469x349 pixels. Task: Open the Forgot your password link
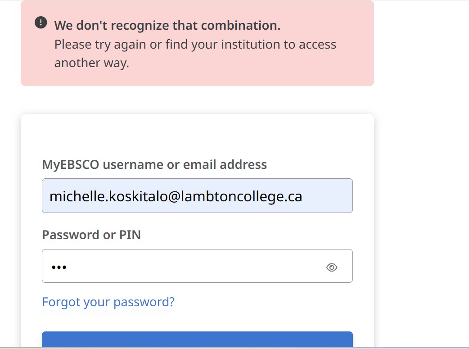(108, 302)
